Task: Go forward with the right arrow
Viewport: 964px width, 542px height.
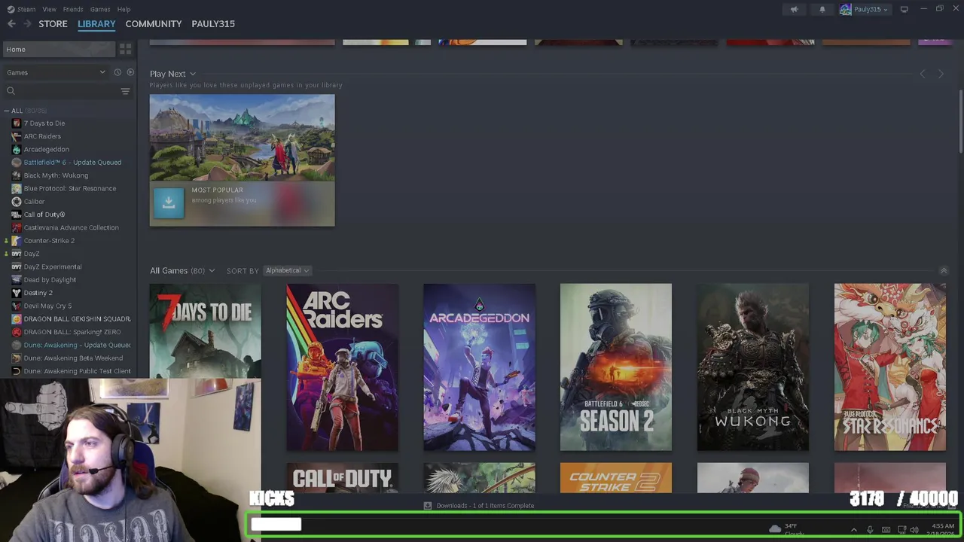Action: (x=27, y=24)
